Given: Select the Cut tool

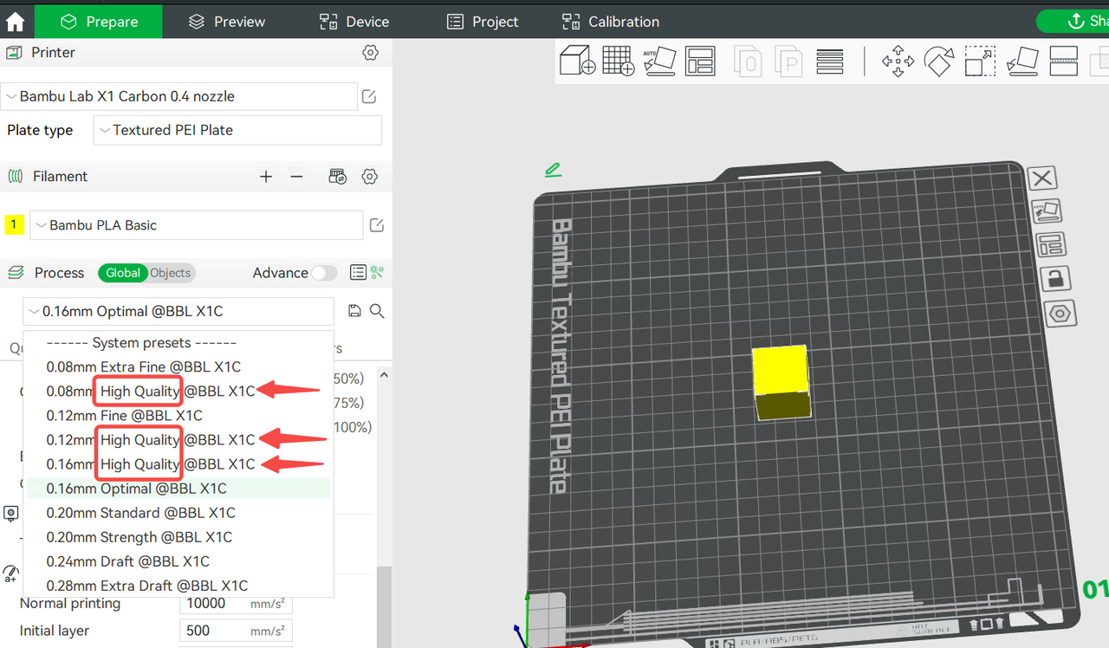Looking at the screenshot, I should [x=1063, y=62].
